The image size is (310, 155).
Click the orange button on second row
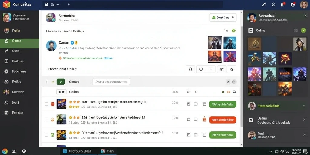coord(223,120)
